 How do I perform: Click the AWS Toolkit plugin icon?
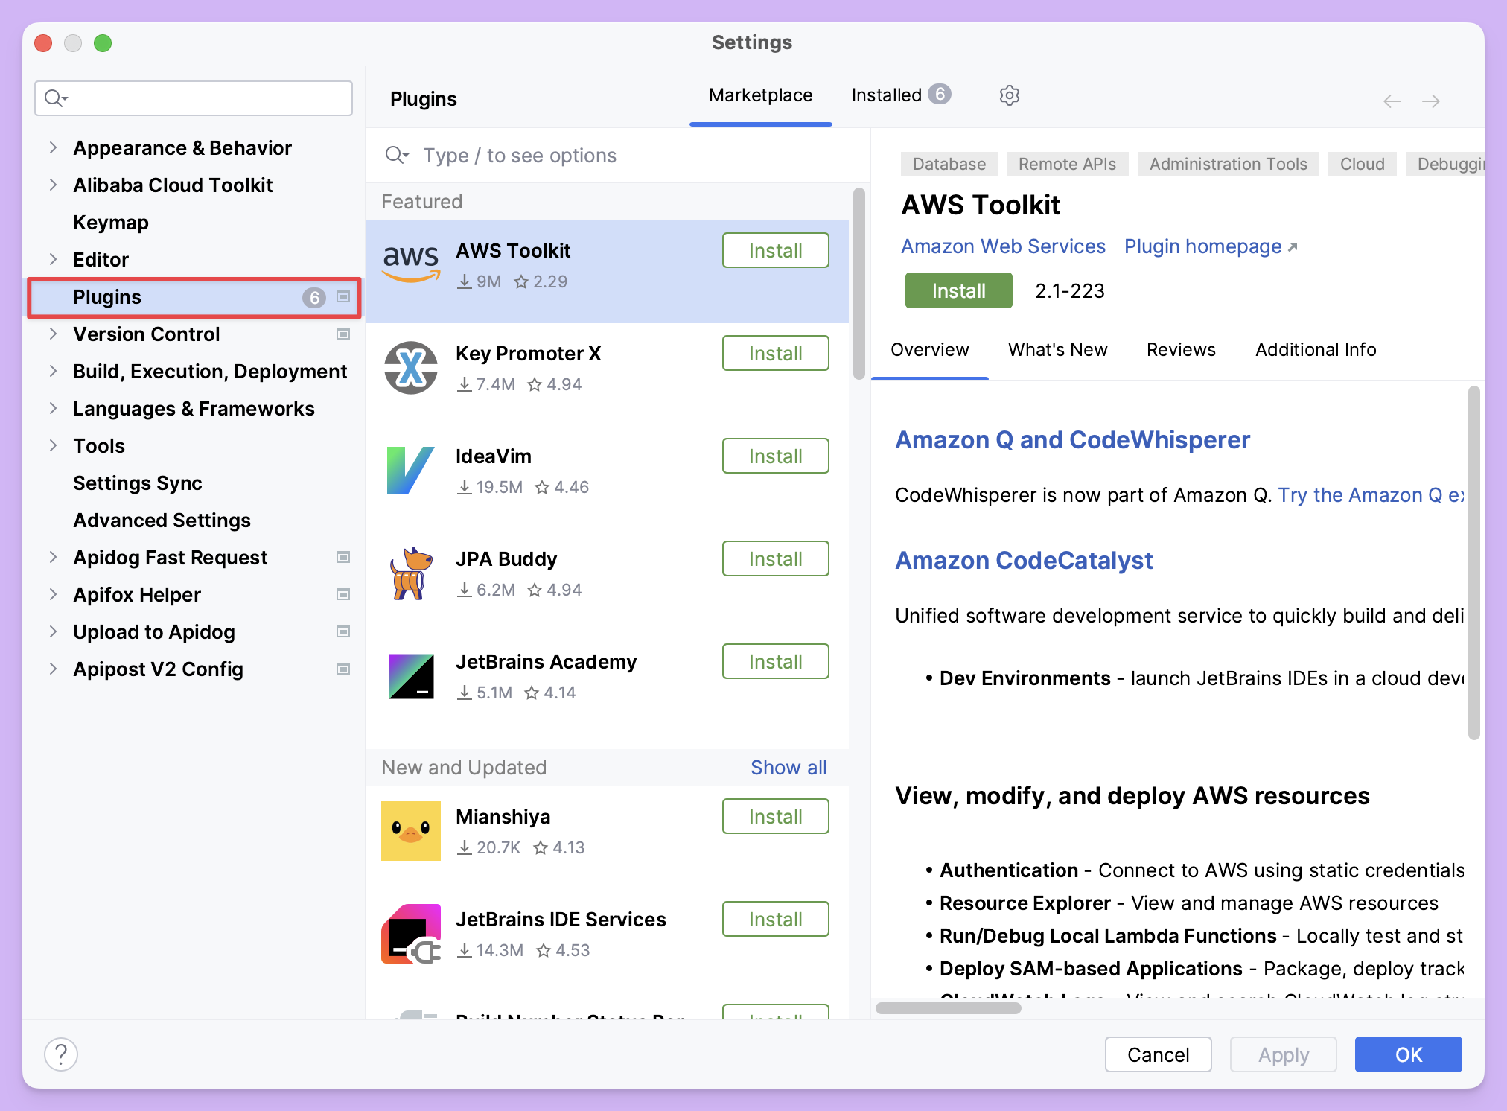click(410, 262)
